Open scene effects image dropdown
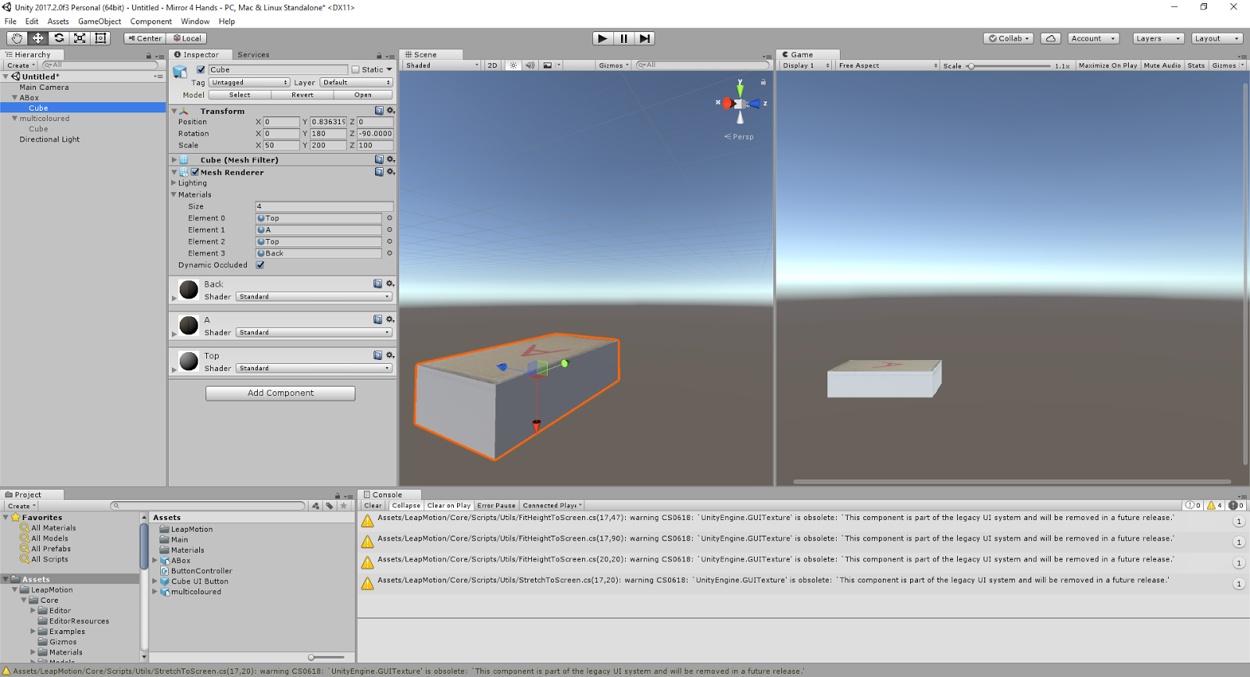The height and width of the screenshot is (677, 1250). [551, 66]
